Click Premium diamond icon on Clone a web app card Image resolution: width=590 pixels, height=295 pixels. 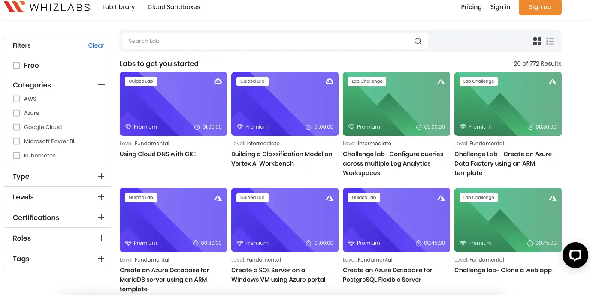(x=463, y=243)
